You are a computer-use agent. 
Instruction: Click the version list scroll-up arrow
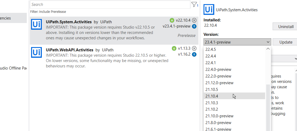click(x=268, y=49)
